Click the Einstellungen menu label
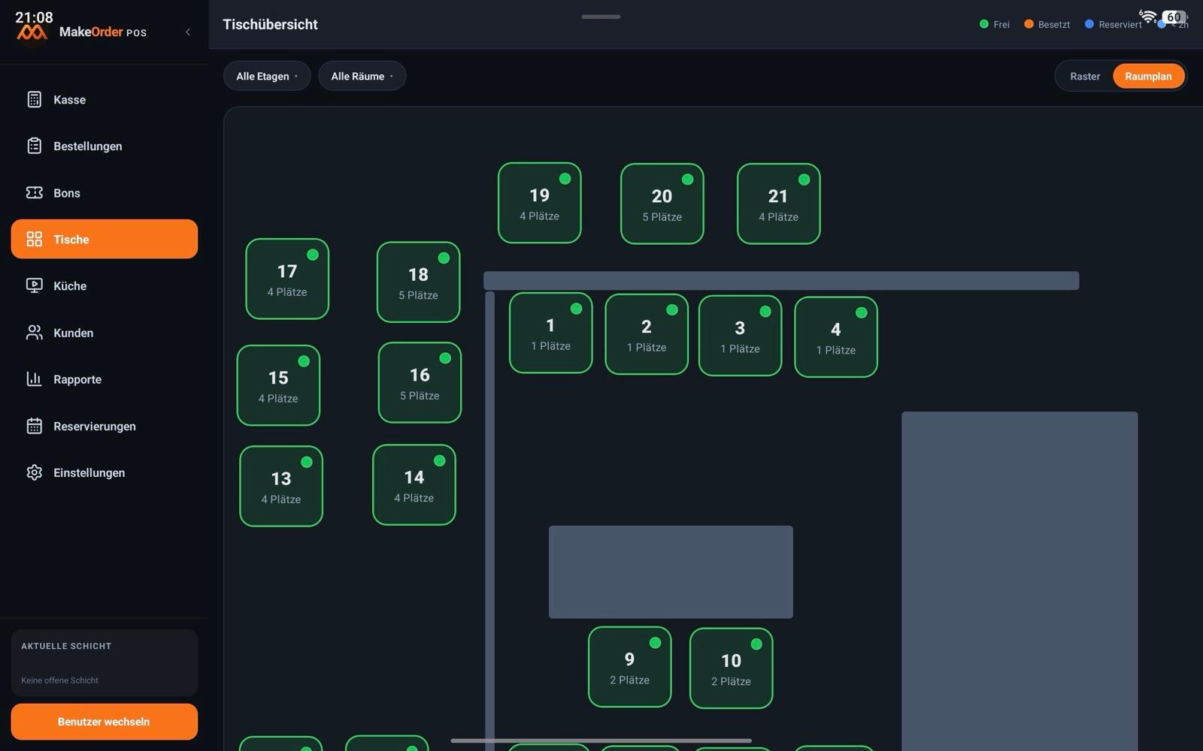1203x751 pixels. [x=89, y=472]
